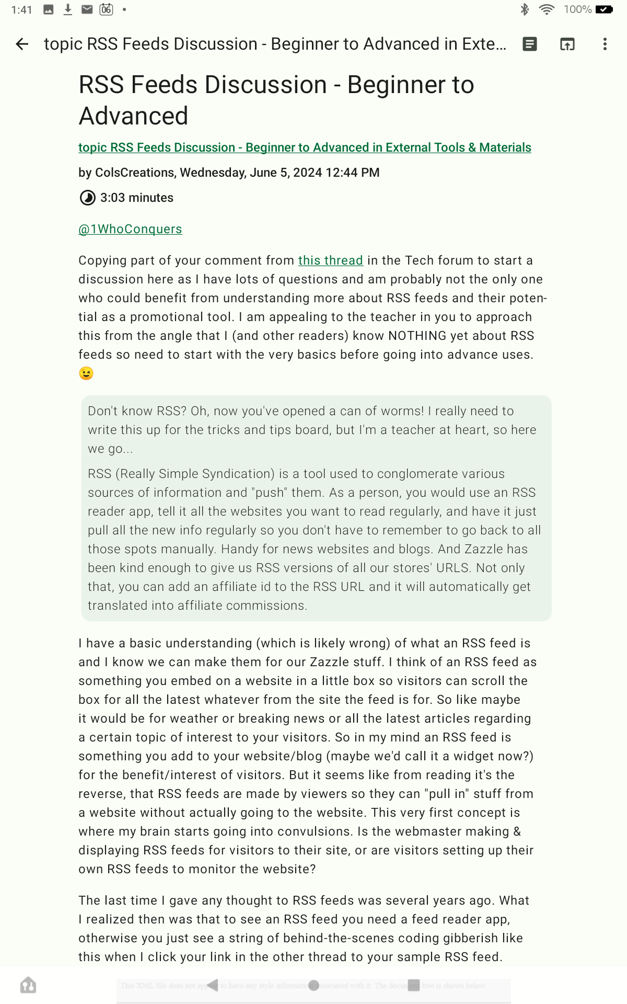Open article in browser icon
This screenshot has width=627, height=1004.
567,44
